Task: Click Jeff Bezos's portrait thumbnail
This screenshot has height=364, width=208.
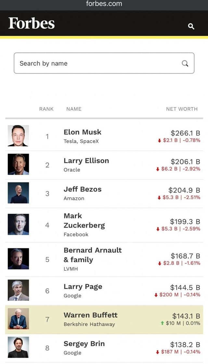Action: point(18,193)
